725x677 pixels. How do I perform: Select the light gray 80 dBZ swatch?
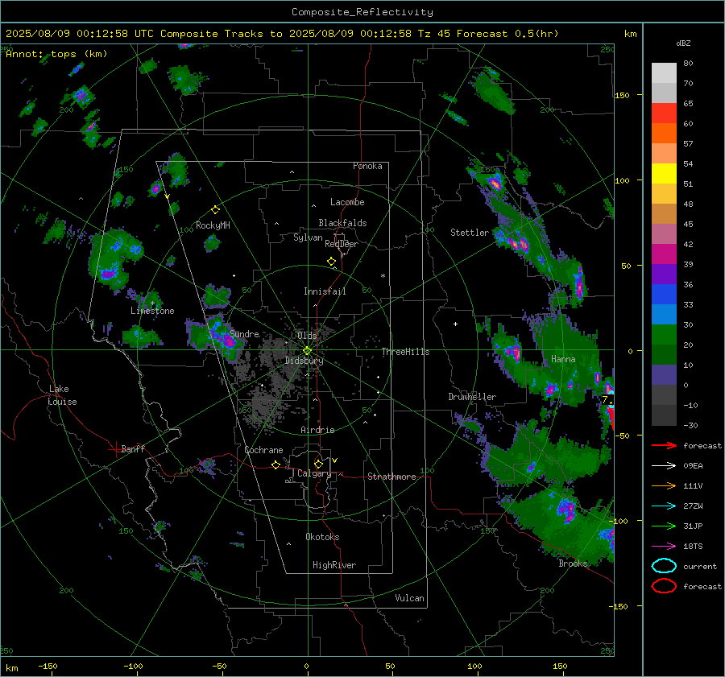(664, 72)
